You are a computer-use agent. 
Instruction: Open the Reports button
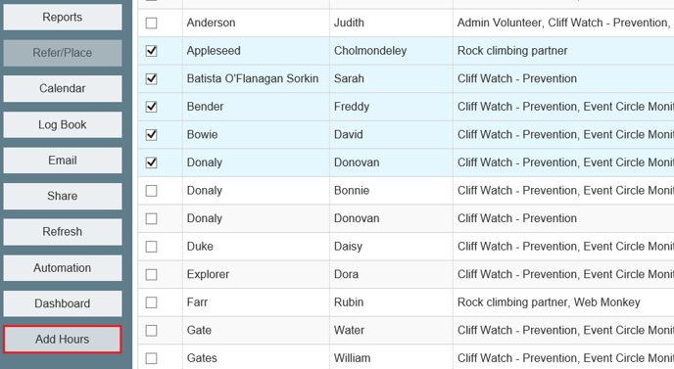[x=63, y=18]
